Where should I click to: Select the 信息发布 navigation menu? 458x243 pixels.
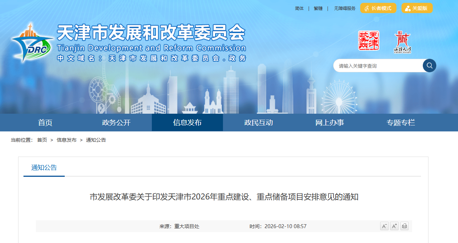pyautogui.click(x=187, y=123)
